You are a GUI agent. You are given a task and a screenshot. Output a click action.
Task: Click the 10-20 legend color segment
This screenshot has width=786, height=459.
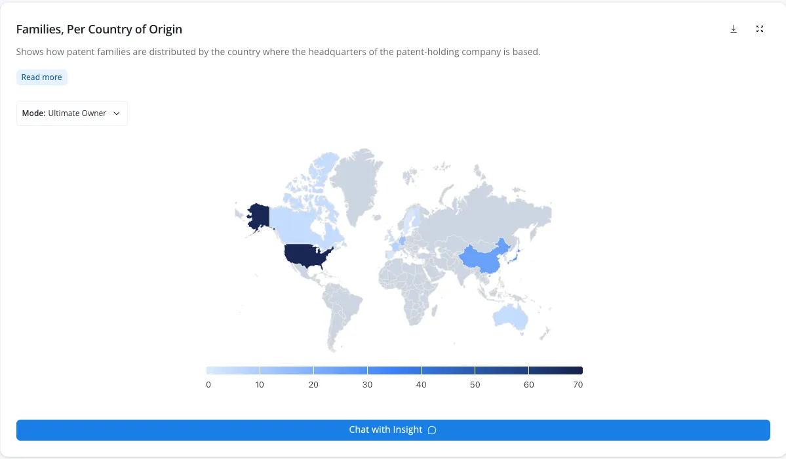[286, 370]
